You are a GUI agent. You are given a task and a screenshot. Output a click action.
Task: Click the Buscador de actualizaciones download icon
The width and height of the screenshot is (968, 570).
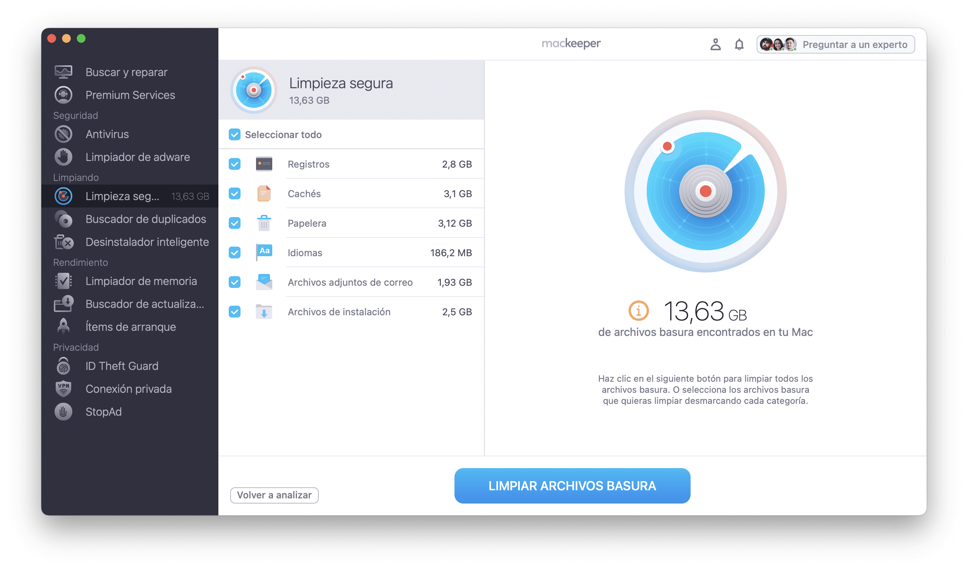tap(63, 303)
